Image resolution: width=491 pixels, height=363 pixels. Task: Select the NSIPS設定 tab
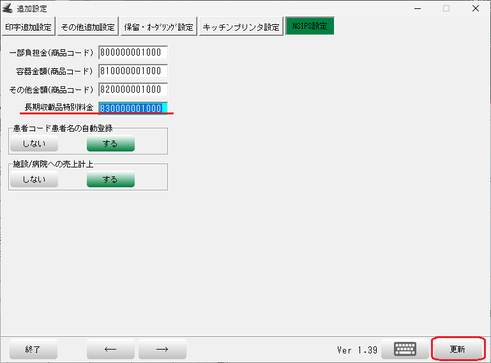(x=310, y=27)
